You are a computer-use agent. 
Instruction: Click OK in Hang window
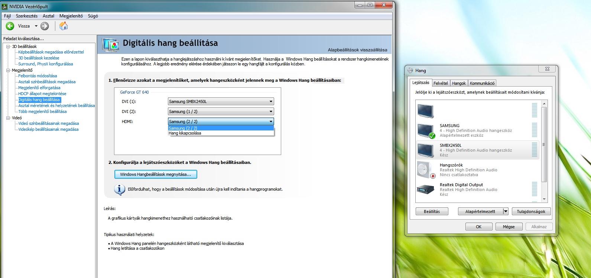click(x=479, y=227)
